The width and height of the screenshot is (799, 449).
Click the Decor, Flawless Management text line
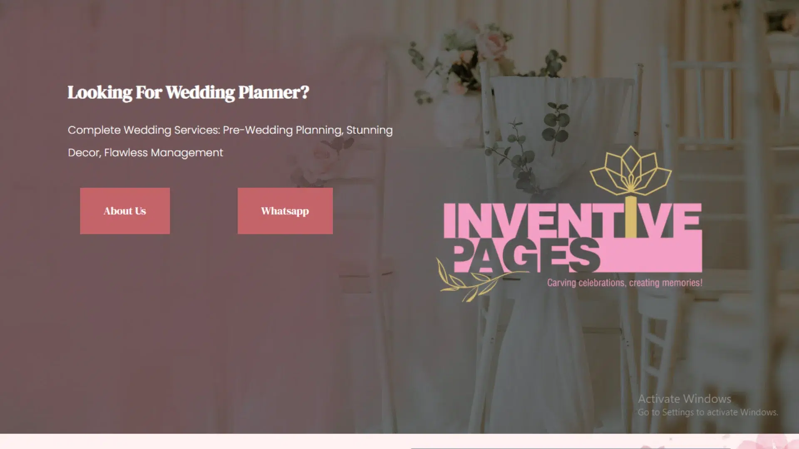146,153
